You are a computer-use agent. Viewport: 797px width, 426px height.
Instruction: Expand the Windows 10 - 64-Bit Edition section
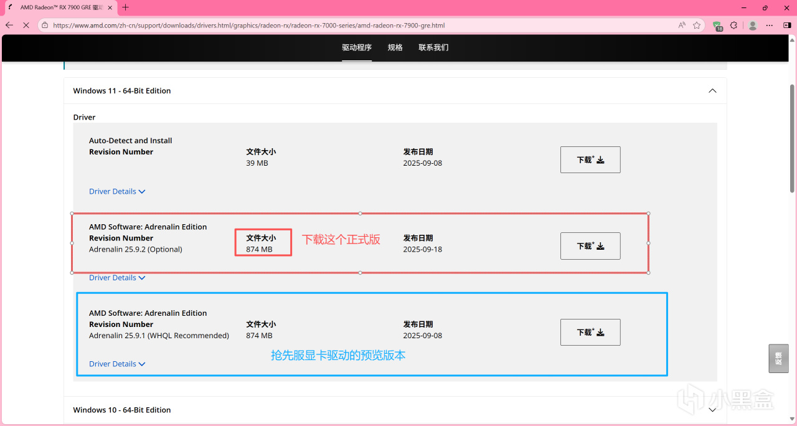click(x=712, y=410)
